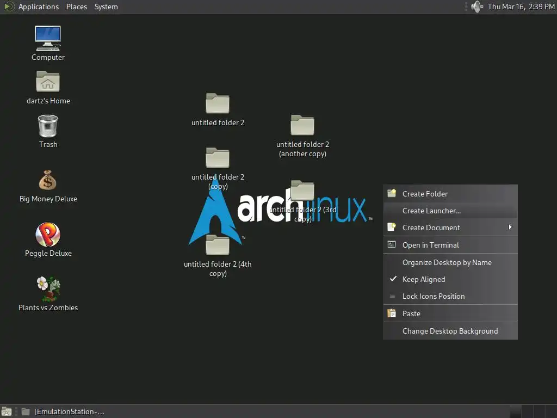Screen dimensions: 557x418
Task: Open the volume control speaker icon
Action: click(476, 7)
